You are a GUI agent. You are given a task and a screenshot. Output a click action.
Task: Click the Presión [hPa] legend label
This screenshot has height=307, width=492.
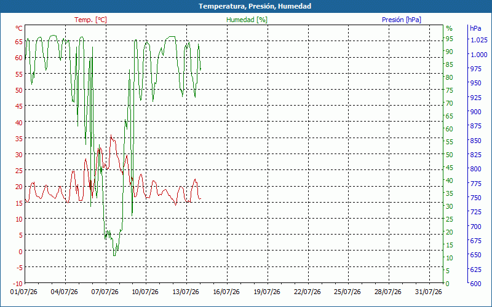(402, 20)
